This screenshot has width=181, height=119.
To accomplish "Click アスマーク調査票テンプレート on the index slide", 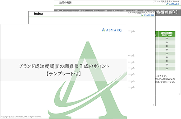I will coord(141,12).
